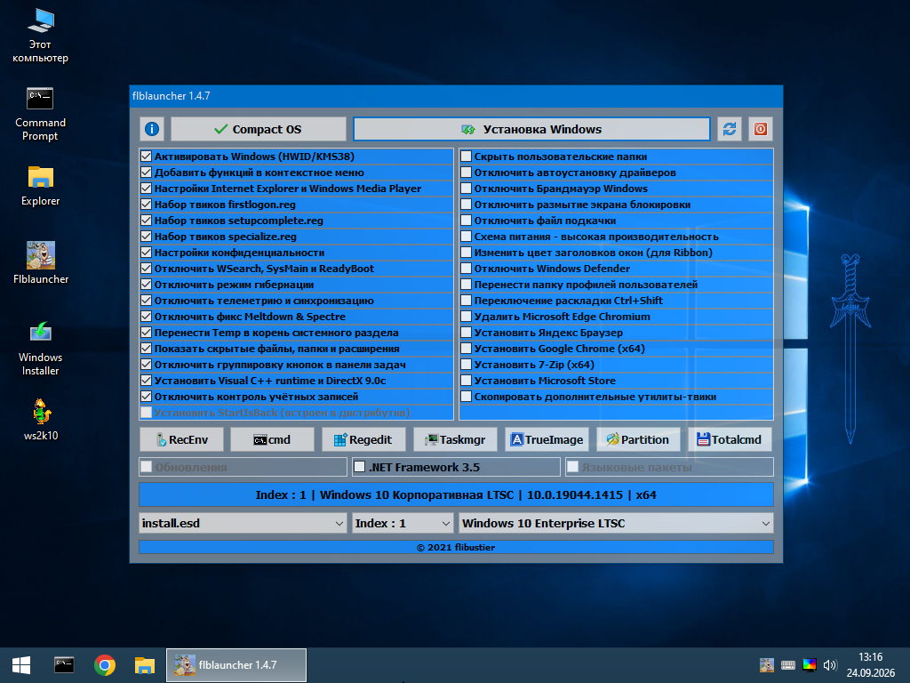Viewport: 910px width, 683px height.
Task: Uncheck Отключить режим гибернации
Action: point(147,285)
